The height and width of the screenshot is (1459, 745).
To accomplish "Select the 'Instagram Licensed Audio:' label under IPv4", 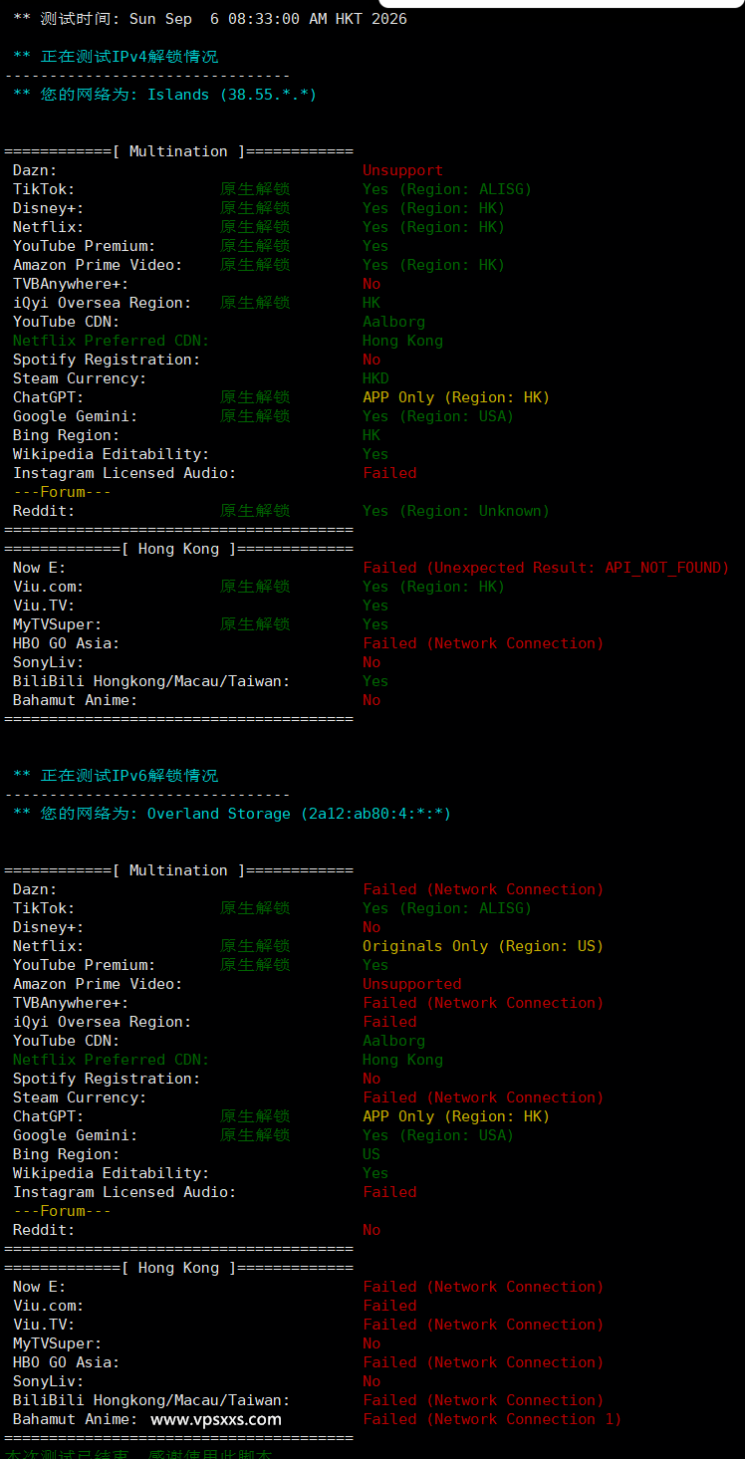I will coord(124,473).
